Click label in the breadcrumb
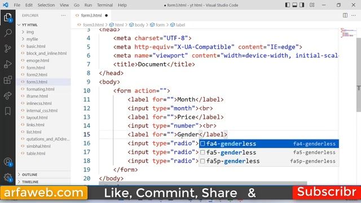The width and height of the screenshot is (361, 203). 180,25
